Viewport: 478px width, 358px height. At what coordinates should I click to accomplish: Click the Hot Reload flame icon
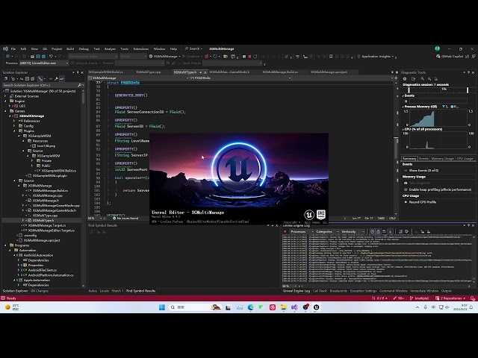(207, 57)
